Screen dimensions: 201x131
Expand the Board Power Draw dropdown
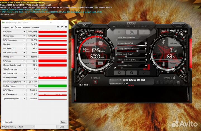(24, 78)
